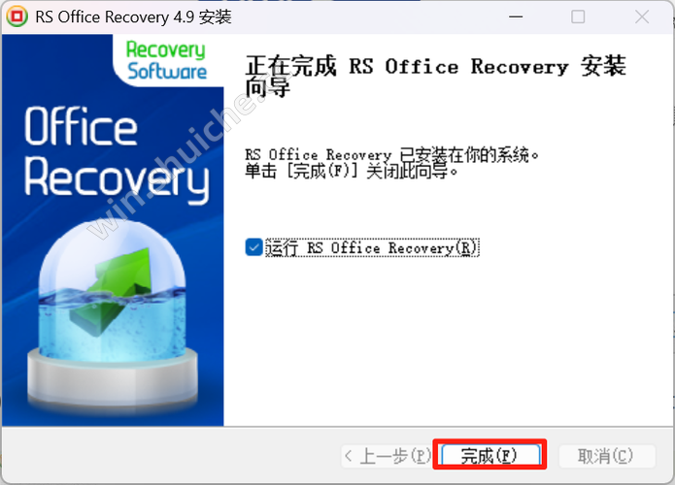Click the green arrow dome graphic
The height and width of the screenshot is (485, 675).
pyautogui.click(x=113, y=292)
